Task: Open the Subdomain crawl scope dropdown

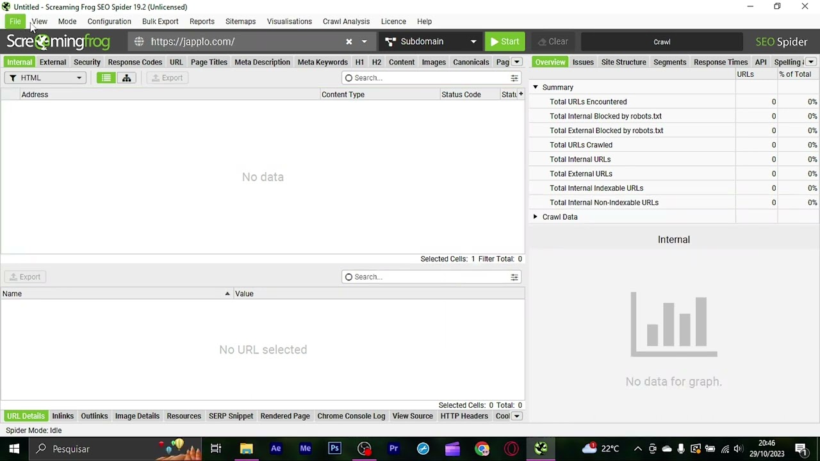Action: pyautogui.click(x=430, y=42)
